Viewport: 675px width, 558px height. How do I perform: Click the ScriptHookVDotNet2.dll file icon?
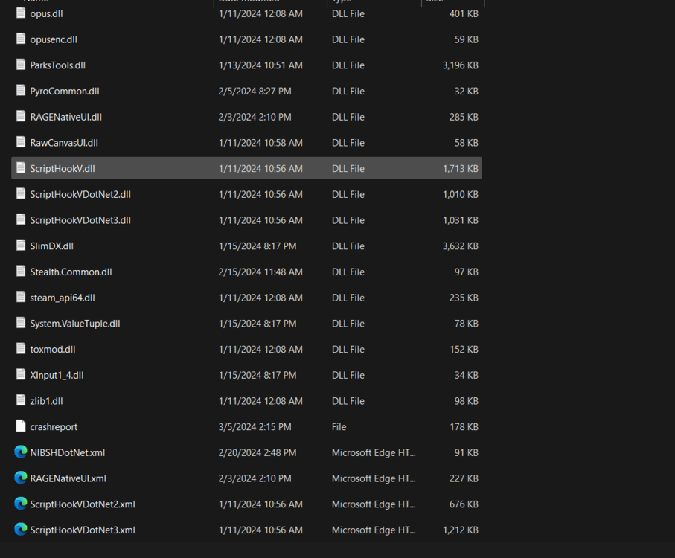[x=21, y=194]
